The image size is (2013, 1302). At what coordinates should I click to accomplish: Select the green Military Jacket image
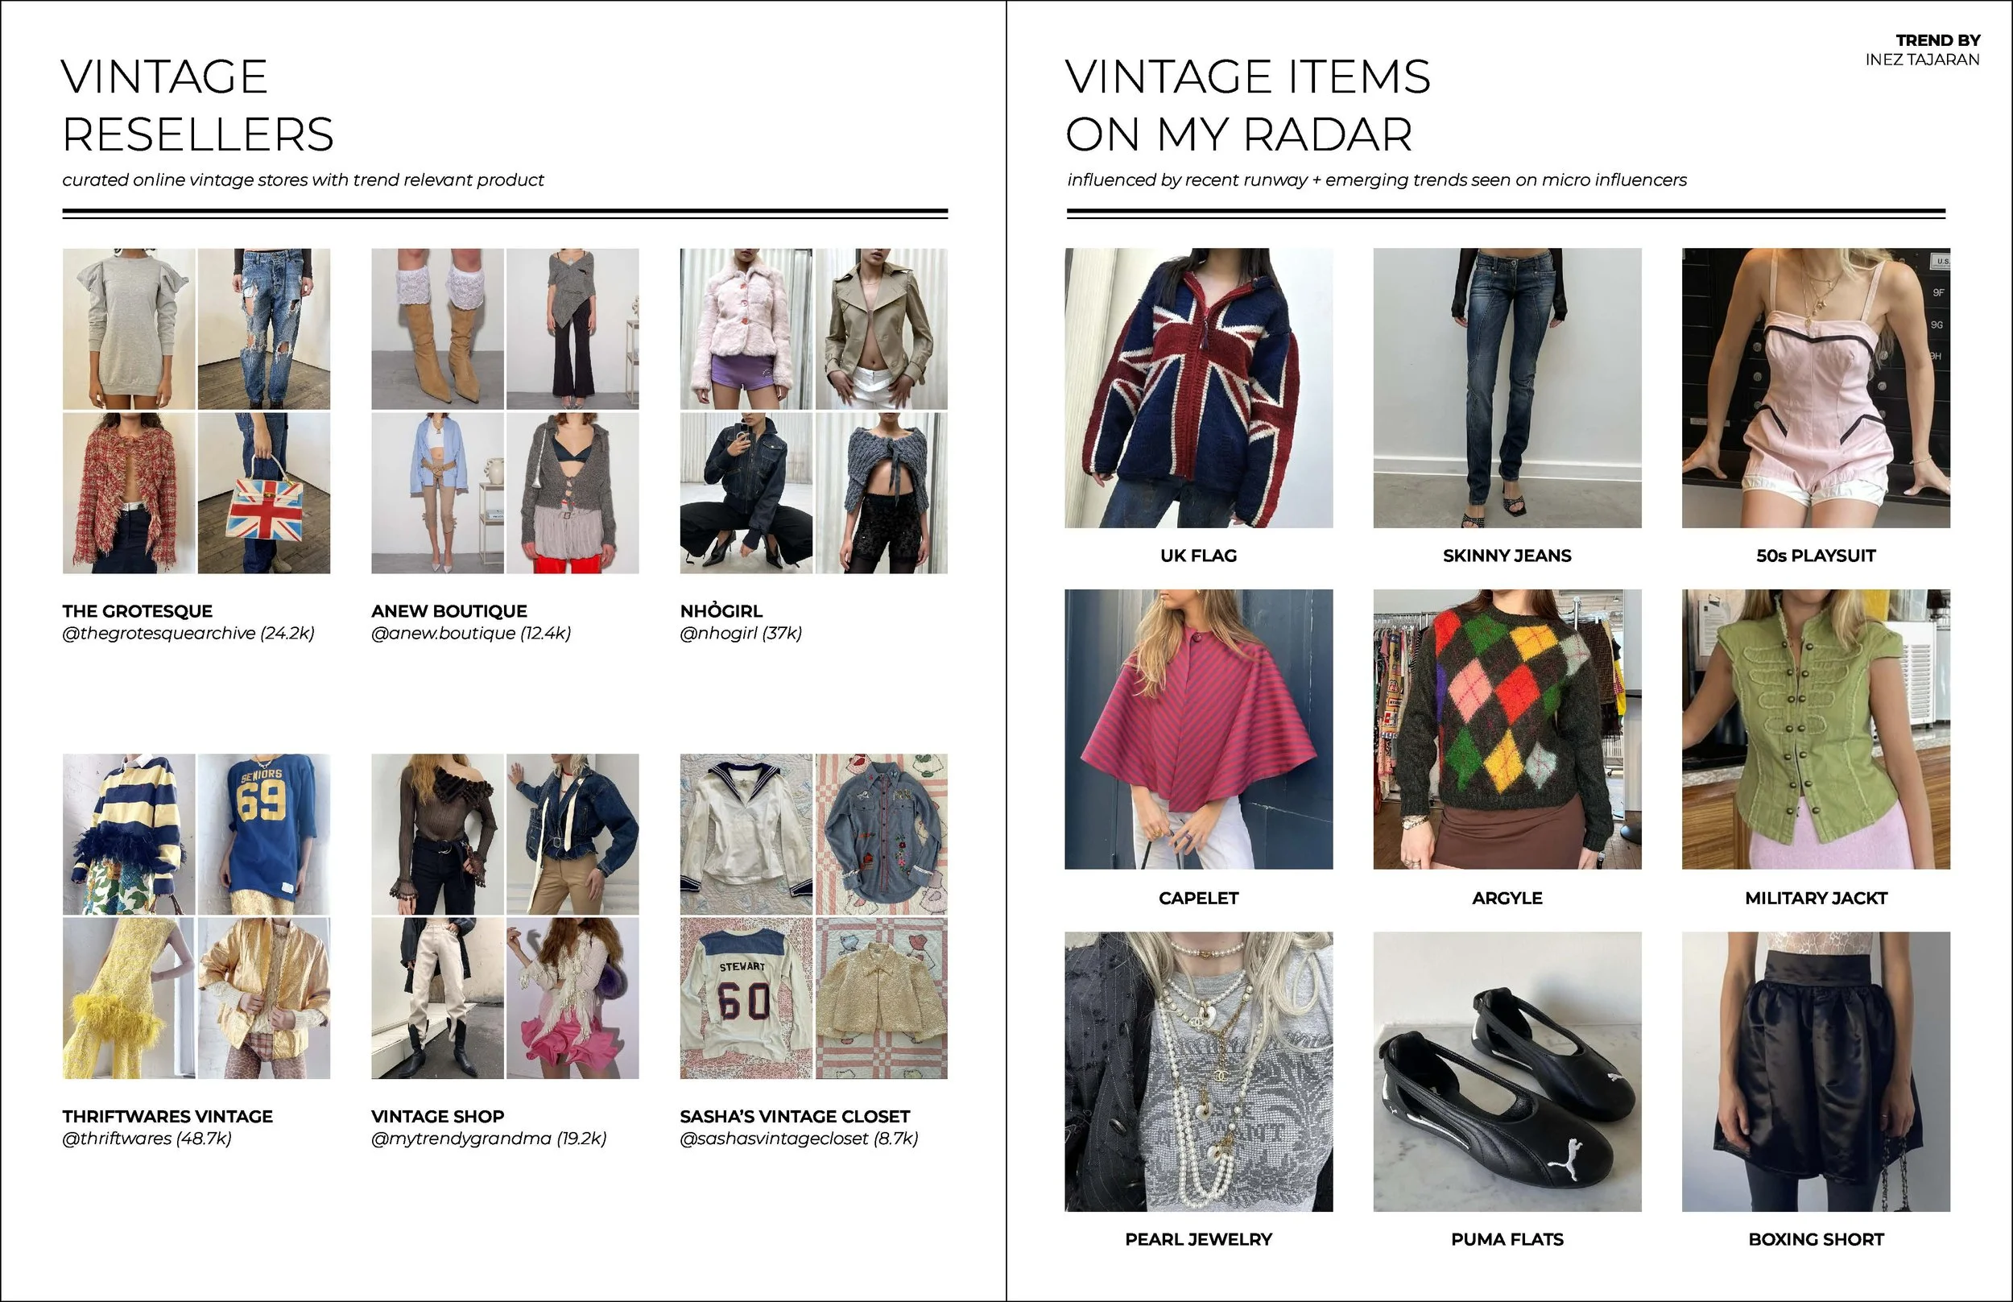pos(1815,730)
